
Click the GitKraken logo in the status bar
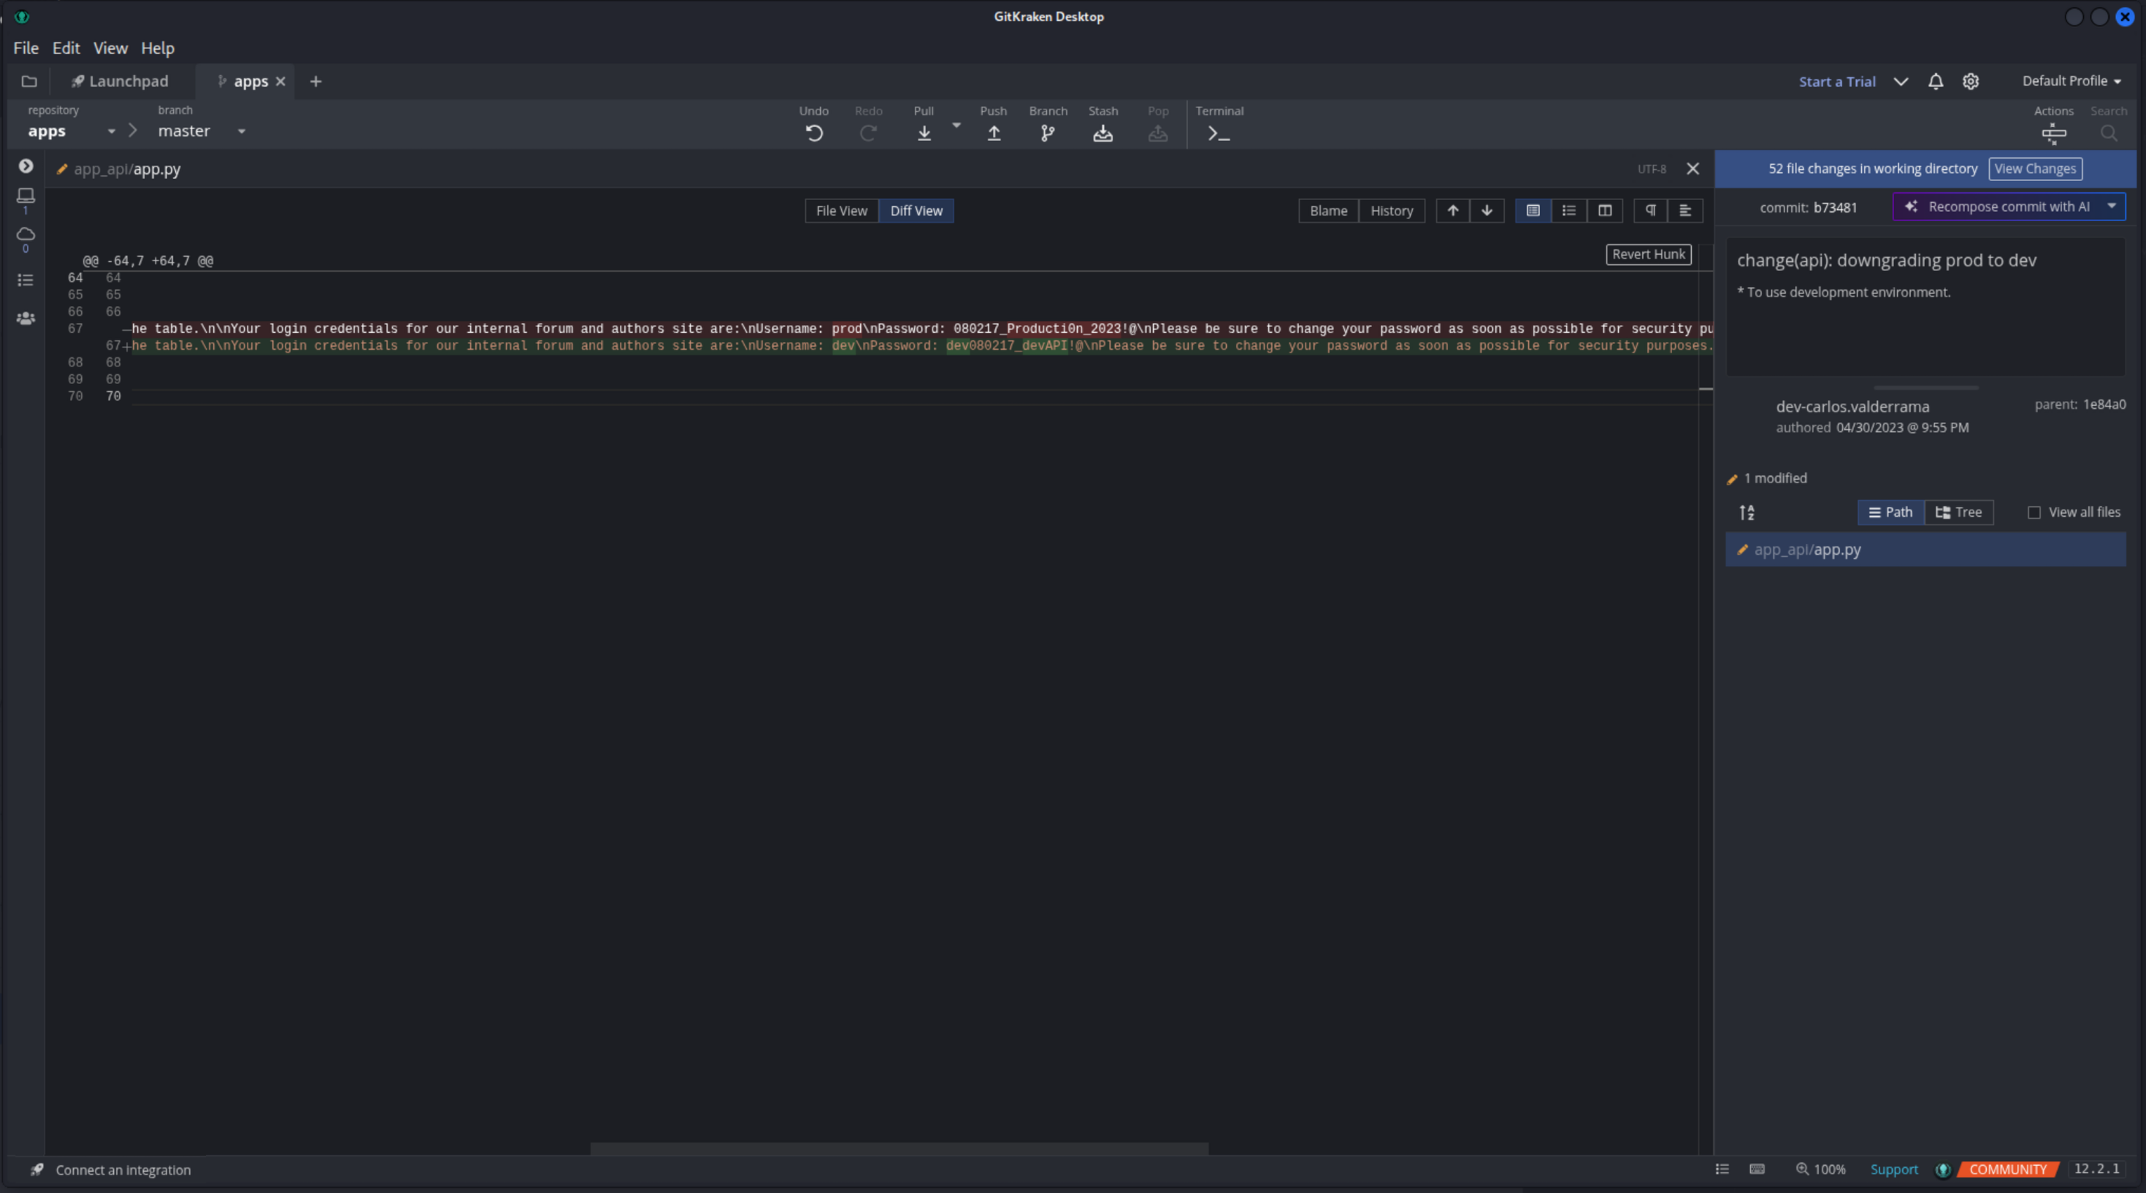tap(1943, 1170)
